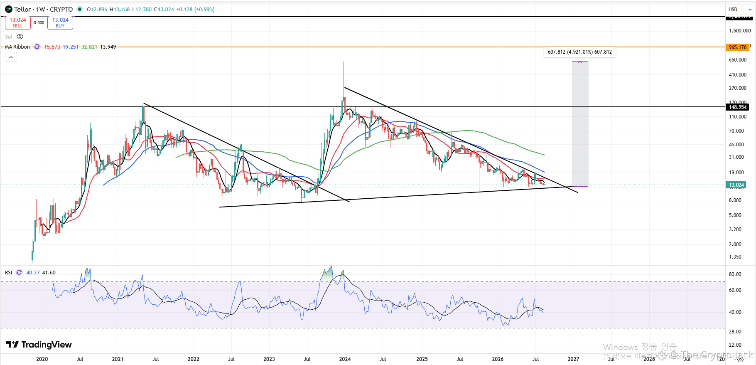
Task: Open chart settings hexagon gear icon
Action: 740,359
